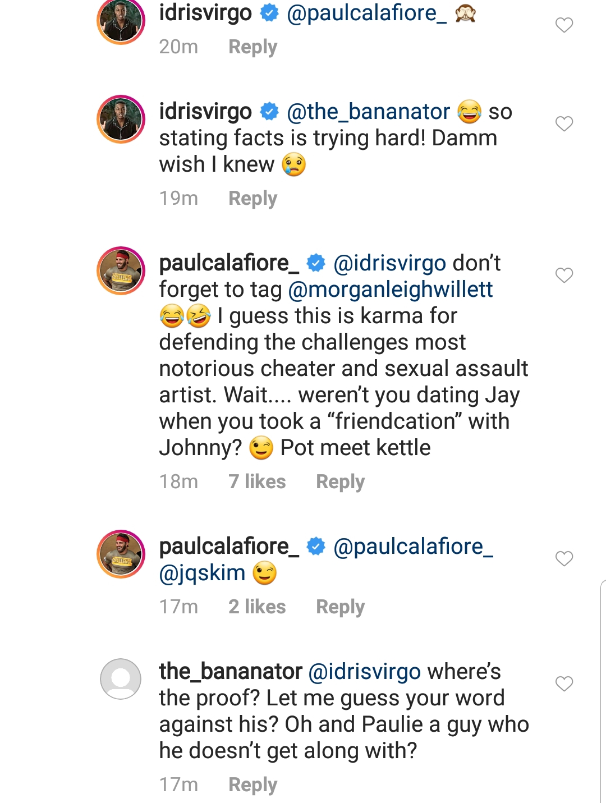Like idrisvirgo's 'stating facts' comment
This screenshot has height=803, width=606.
564,123
